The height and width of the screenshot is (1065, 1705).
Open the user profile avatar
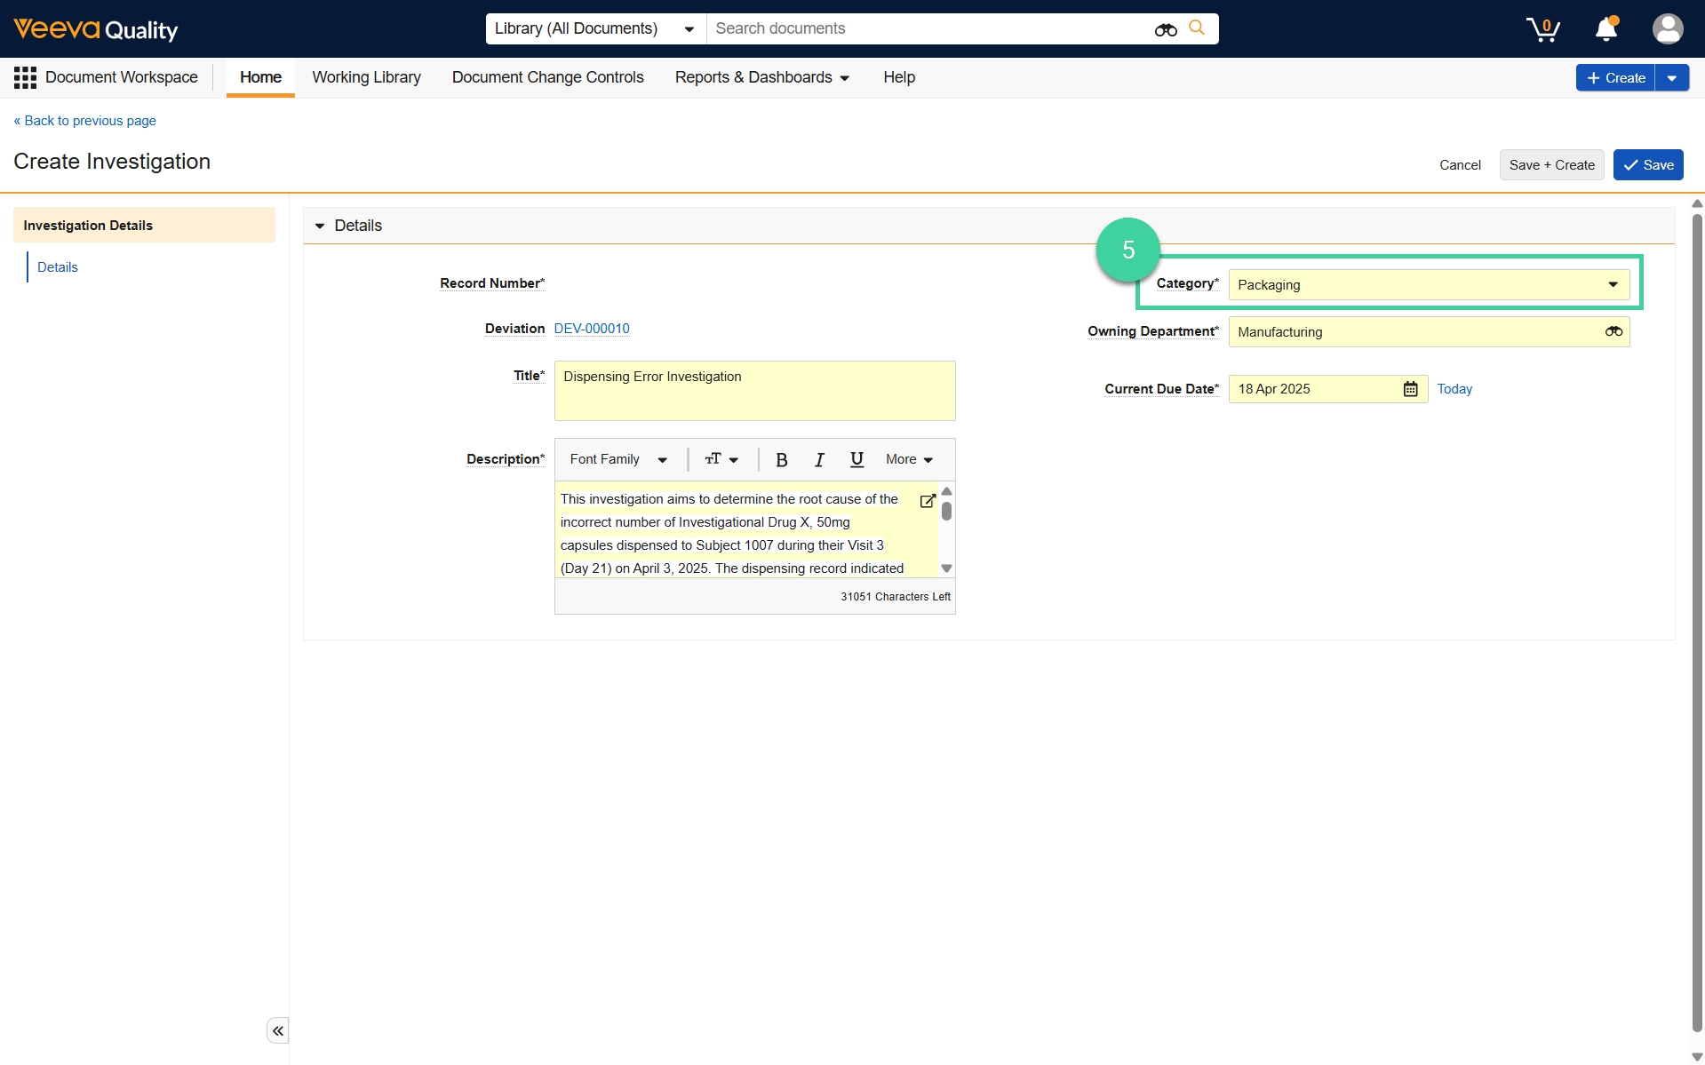(x=1668, y=28)
